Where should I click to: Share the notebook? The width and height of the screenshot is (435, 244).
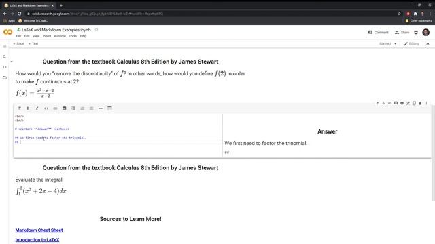tap(402, 33)
